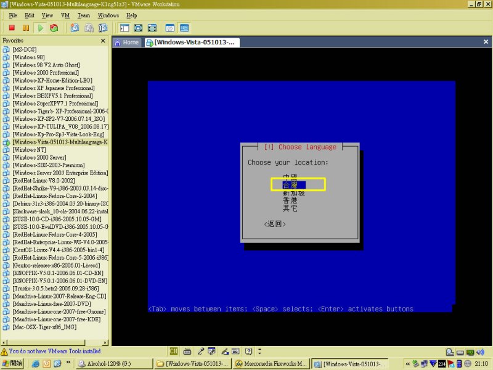Select [Windows-SBS-2003-Premium] in Favorites
This screenshot has height=370, width=493.
49,165
